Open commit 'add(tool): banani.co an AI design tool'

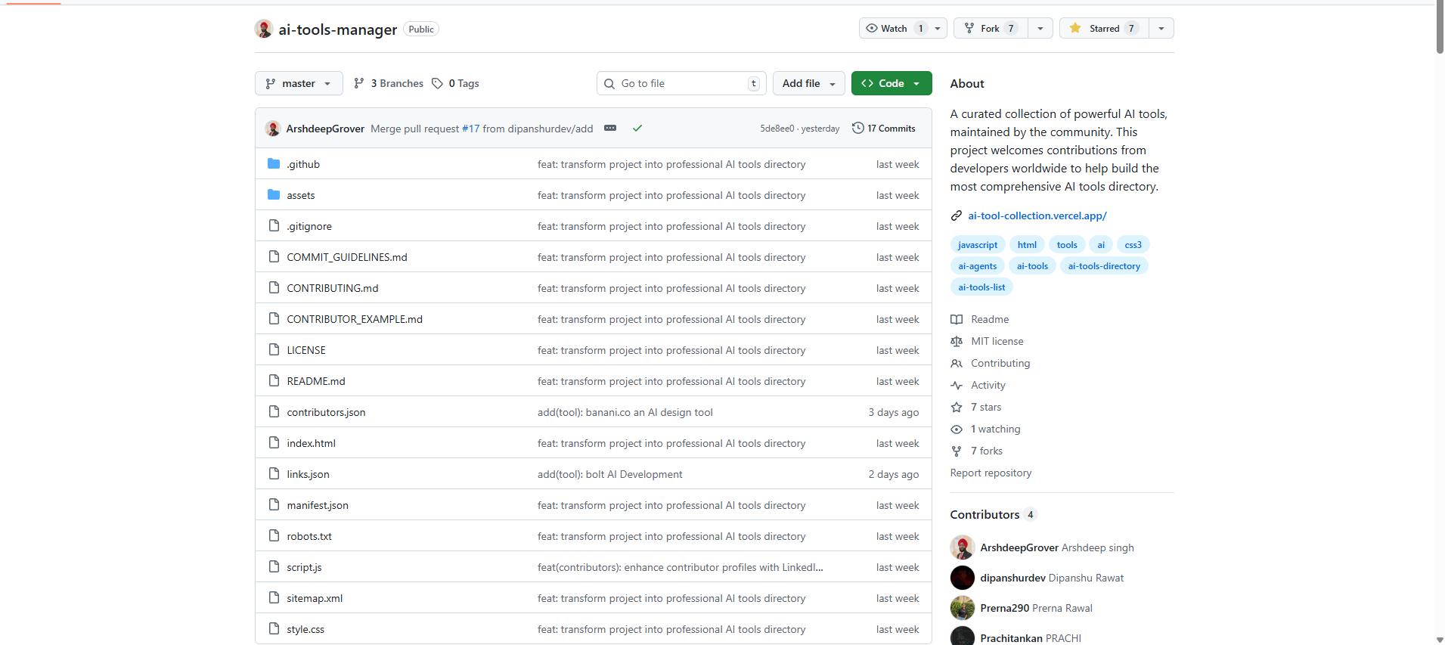(x=625, y=412)
